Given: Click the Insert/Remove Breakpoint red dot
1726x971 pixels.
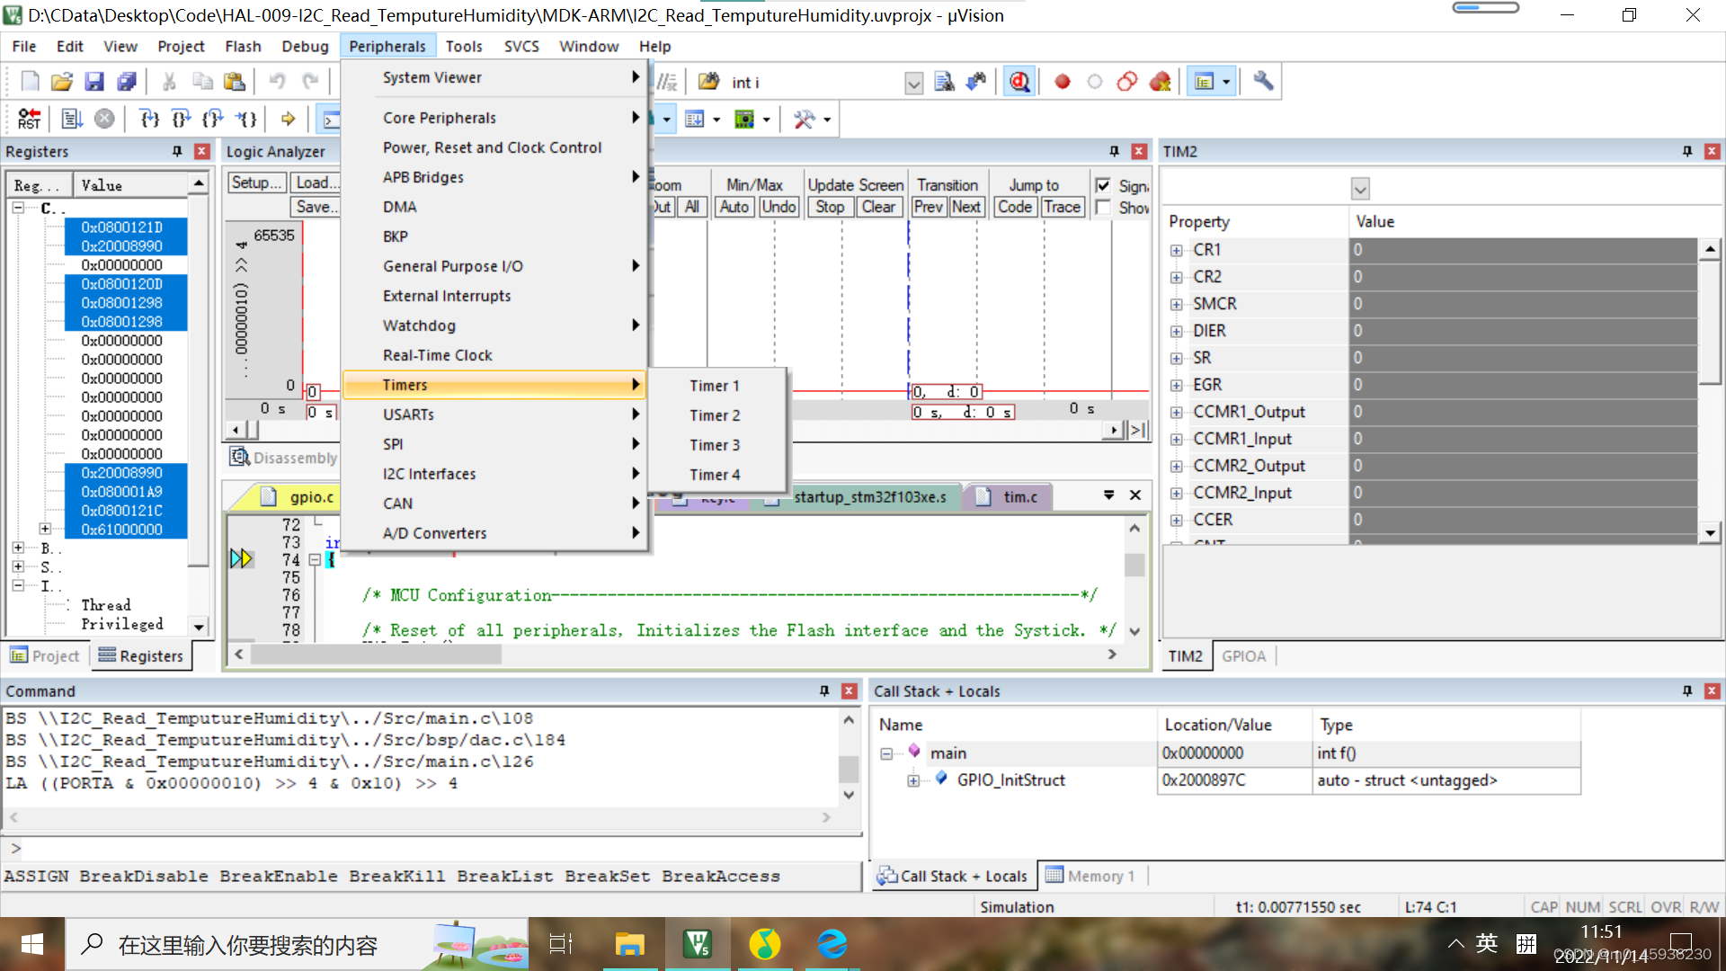Looking at the screenshot, I should pos(1062,82).
